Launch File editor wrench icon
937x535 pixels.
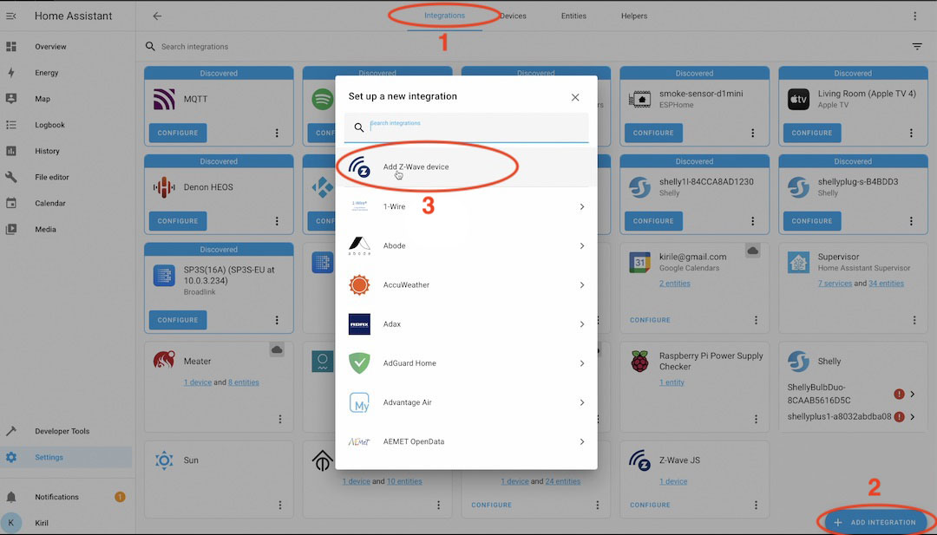pos(11,178)
